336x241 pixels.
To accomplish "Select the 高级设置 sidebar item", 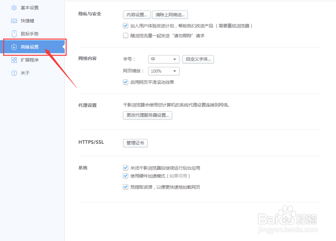I will pyautogui.click(x=32, y=47).
